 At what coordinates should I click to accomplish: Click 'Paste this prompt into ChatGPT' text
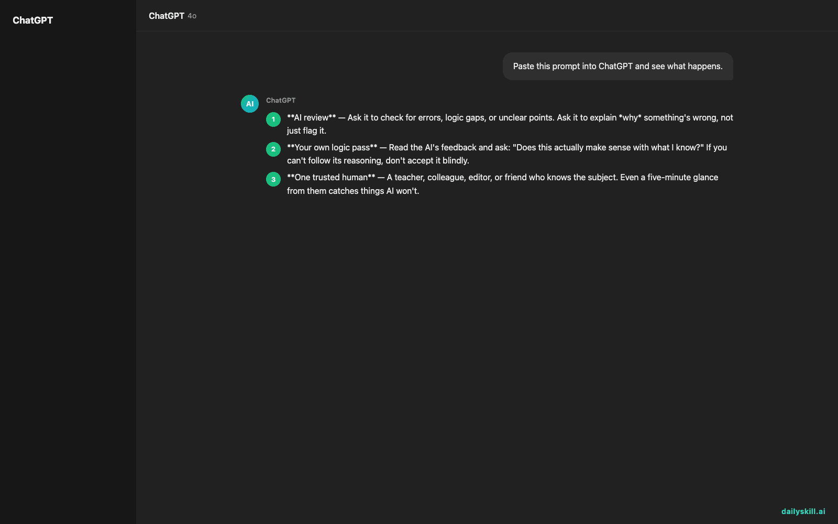573,66
